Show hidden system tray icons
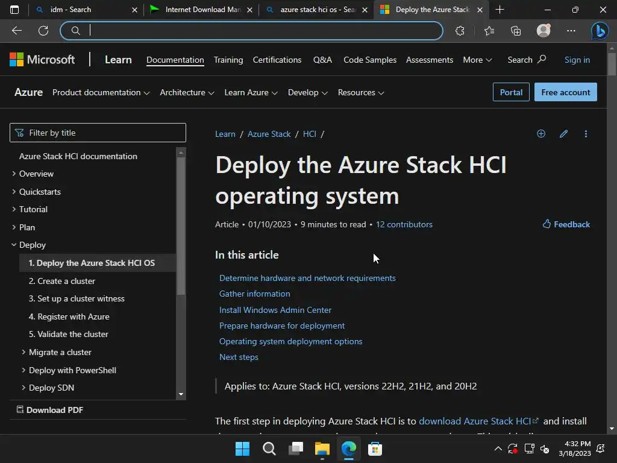This screenshot has width=617, height=463. point(498,449)
